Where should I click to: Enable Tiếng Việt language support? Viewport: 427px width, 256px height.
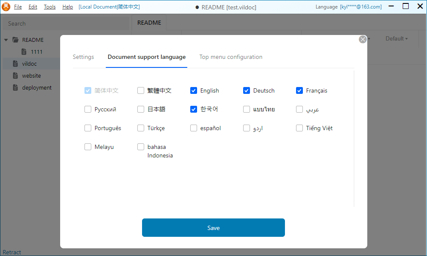[x=299, y=128]
